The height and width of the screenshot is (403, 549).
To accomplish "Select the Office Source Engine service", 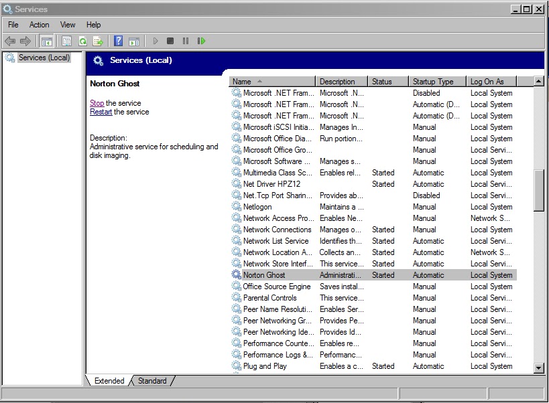I will (373, 287).
